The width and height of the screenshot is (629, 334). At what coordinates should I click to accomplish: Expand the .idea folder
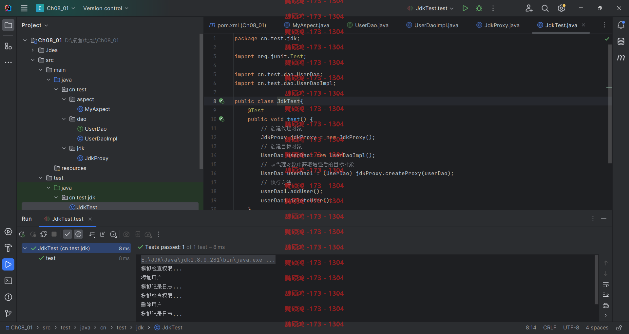pyautogui.click(x=33, y=50)
